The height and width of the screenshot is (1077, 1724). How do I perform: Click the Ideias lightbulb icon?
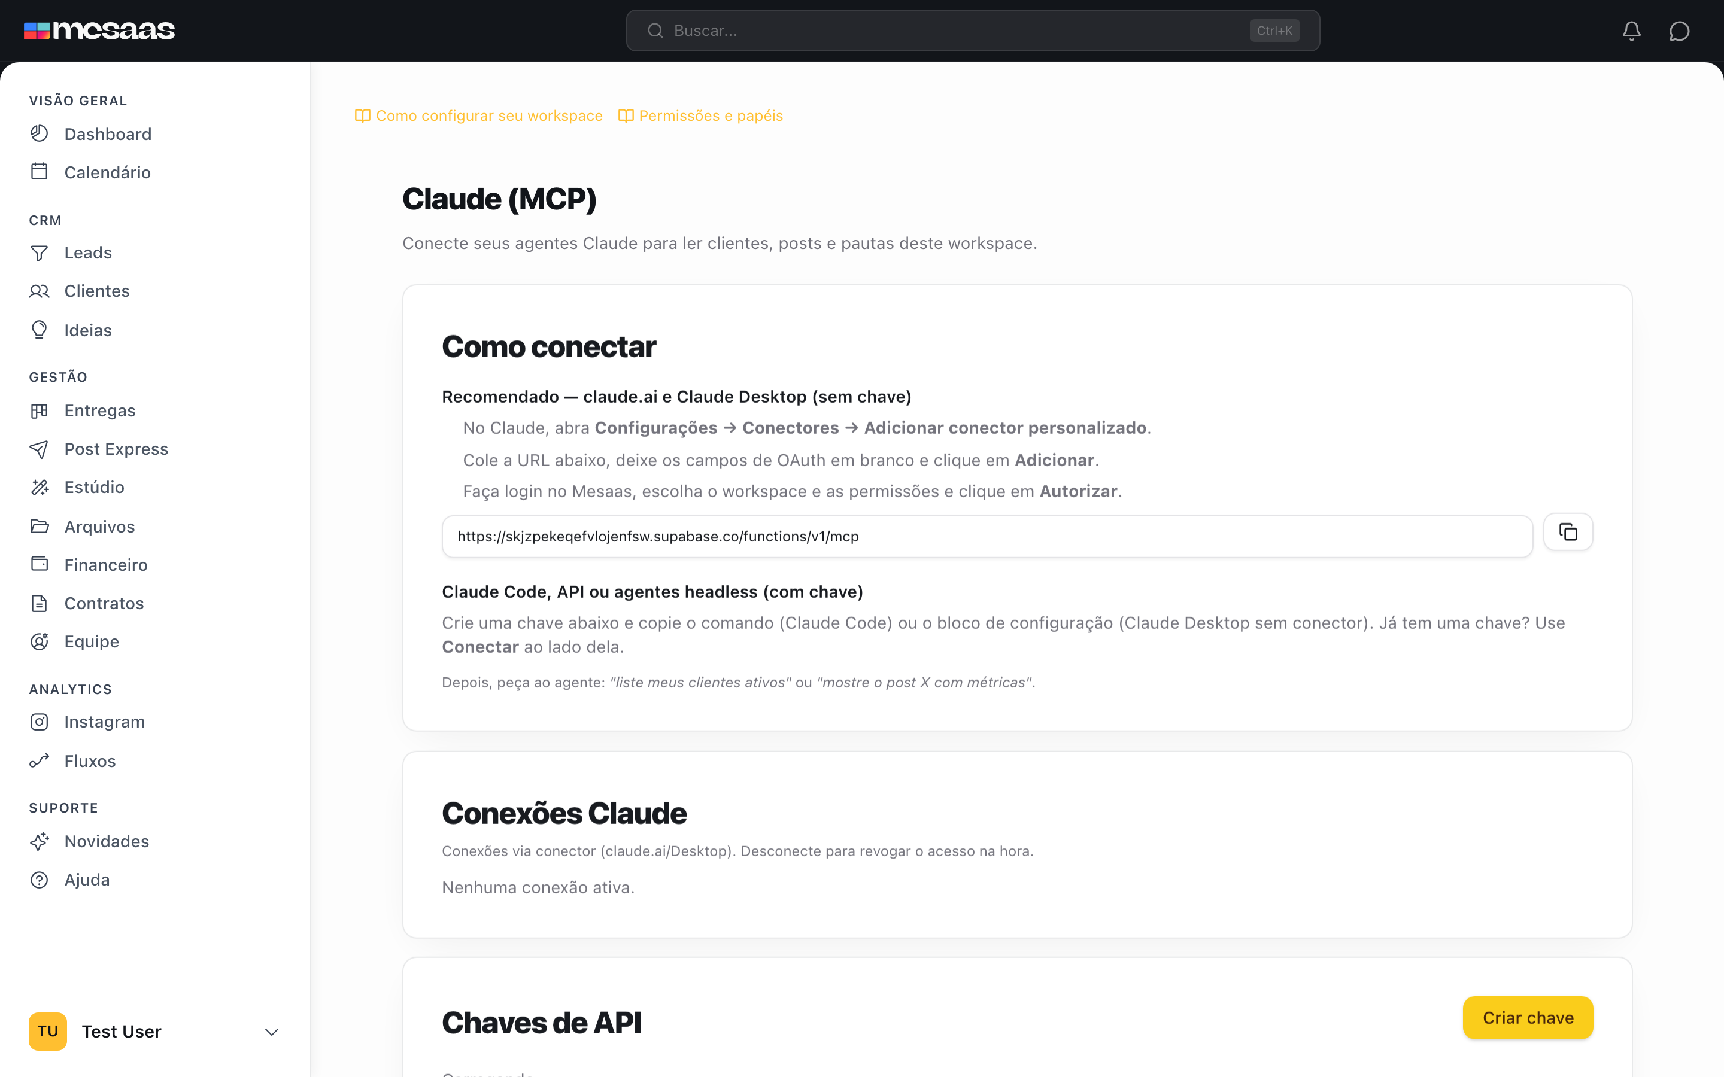(x=39, y=330)
